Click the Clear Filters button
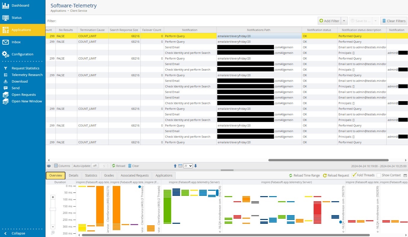This screenshot has width=408, height=237. [394, 21]
